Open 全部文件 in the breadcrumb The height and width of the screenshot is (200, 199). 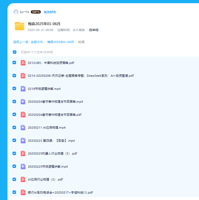37,42
